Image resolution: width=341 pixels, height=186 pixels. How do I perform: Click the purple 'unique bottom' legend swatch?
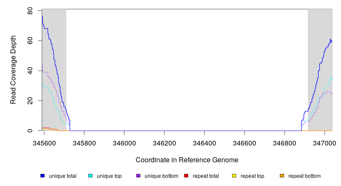point(138,176)
